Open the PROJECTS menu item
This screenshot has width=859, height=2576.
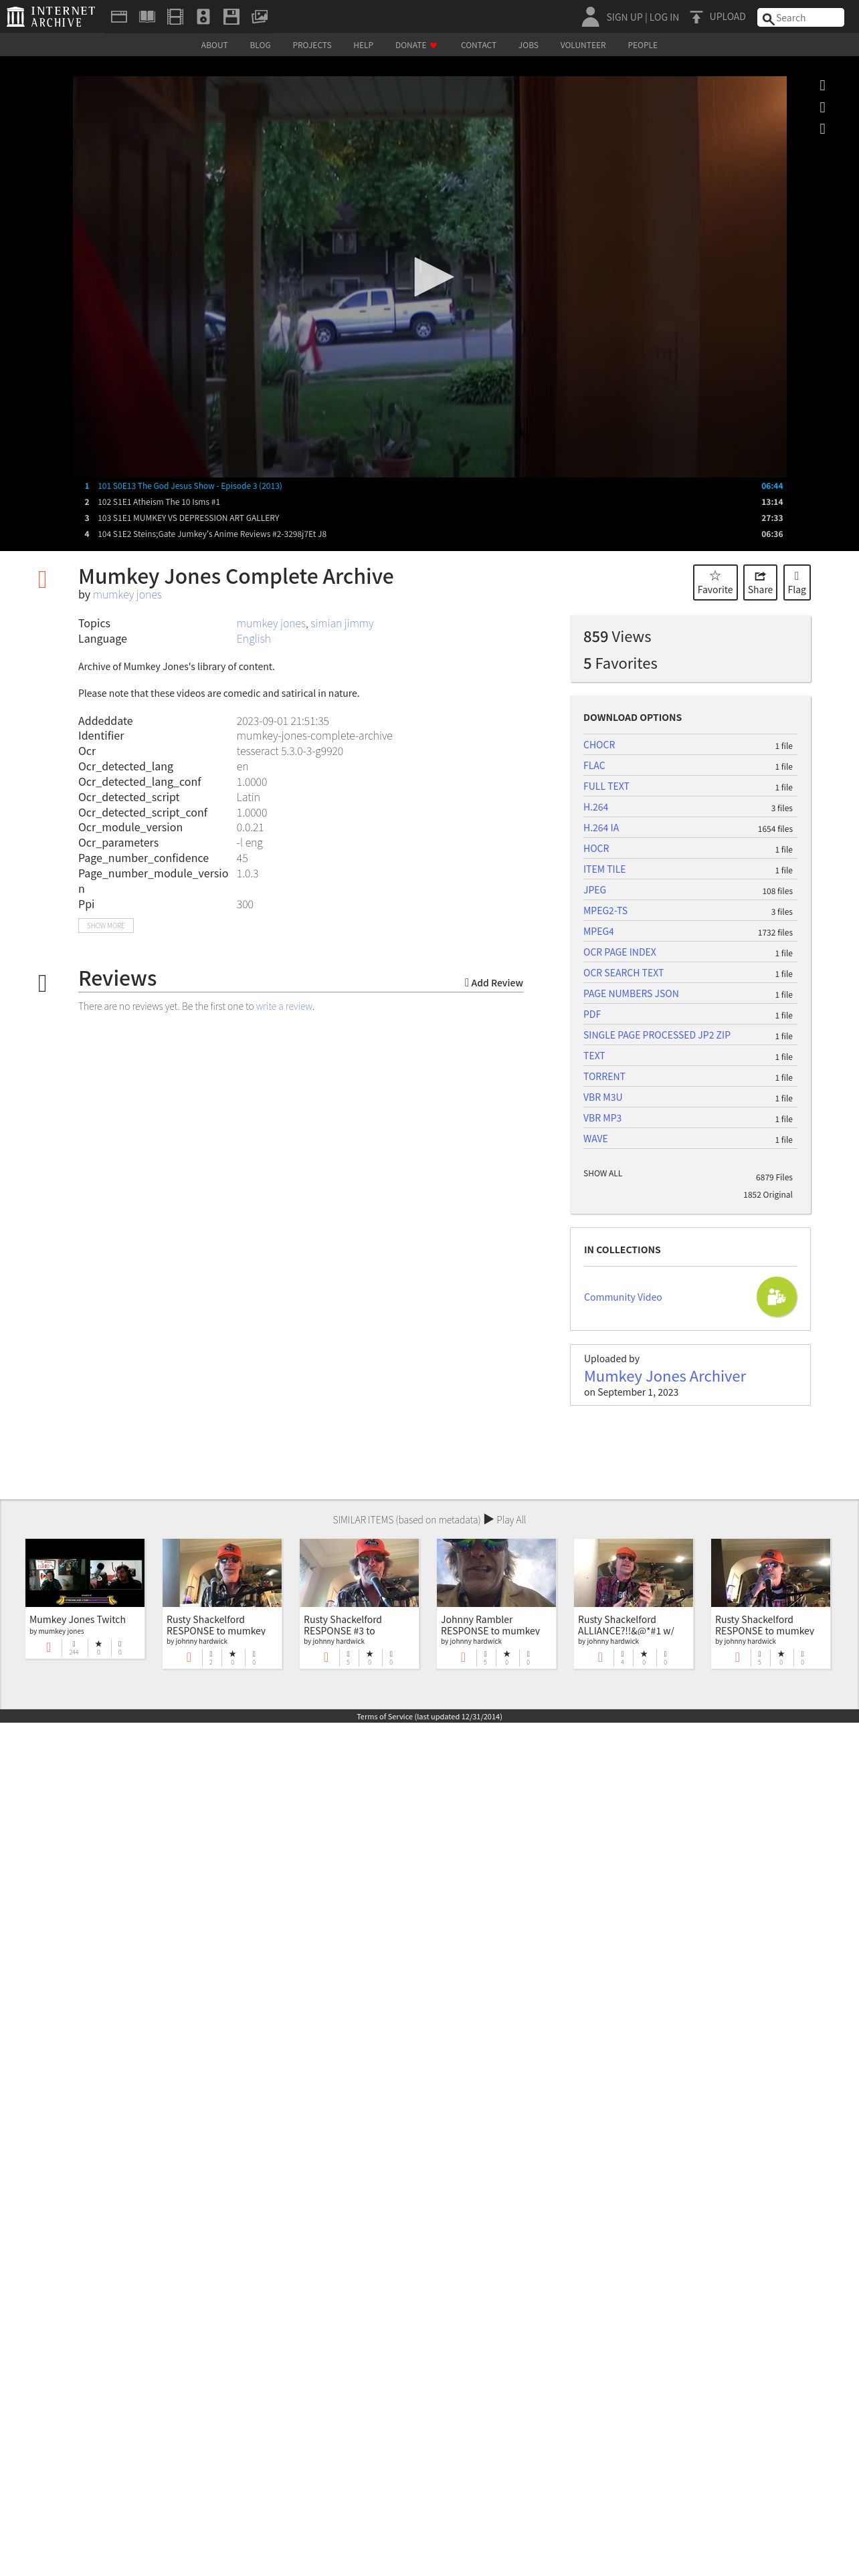(x=312, y=45)
